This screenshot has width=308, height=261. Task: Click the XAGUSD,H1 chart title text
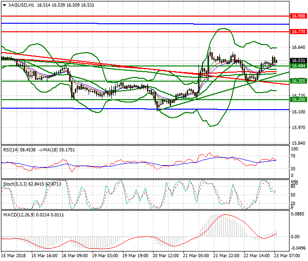(x=21, y=5)
